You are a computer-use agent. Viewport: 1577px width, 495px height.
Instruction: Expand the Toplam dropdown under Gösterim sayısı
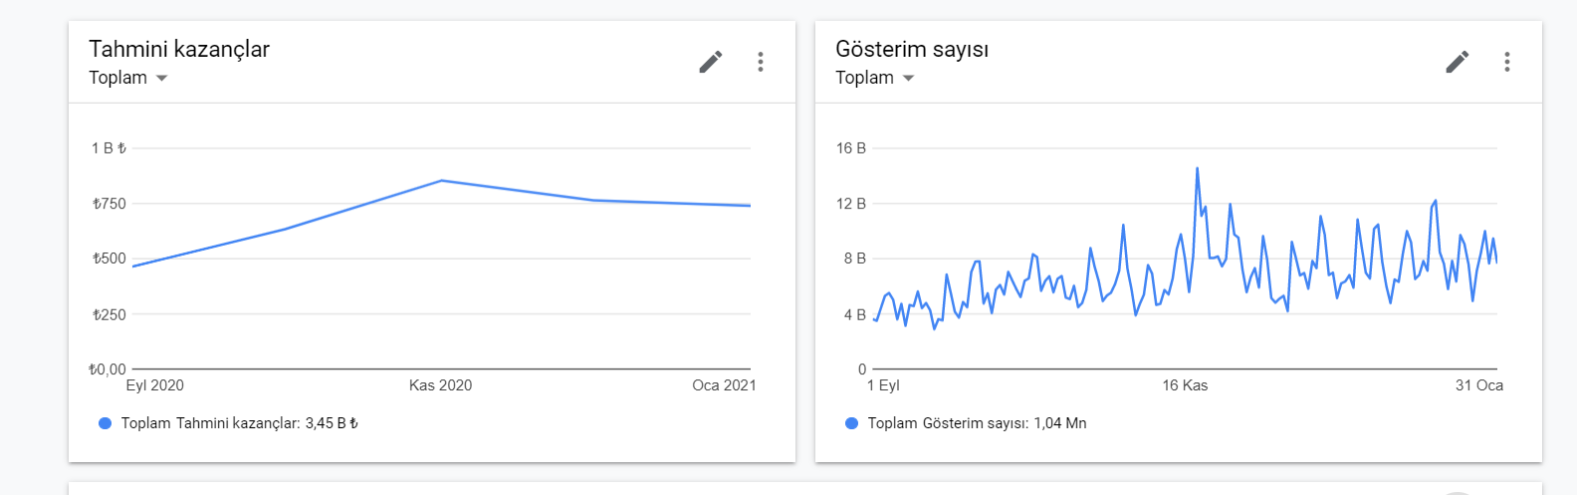tap(874, 78)
